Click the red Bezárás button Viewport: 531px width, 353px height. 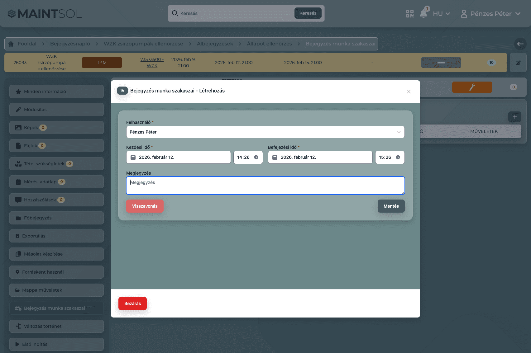[132, 304]
